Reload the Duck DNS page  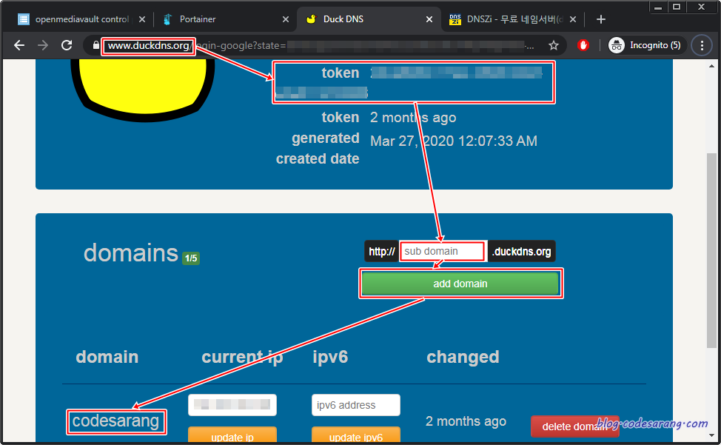[67, 45]
